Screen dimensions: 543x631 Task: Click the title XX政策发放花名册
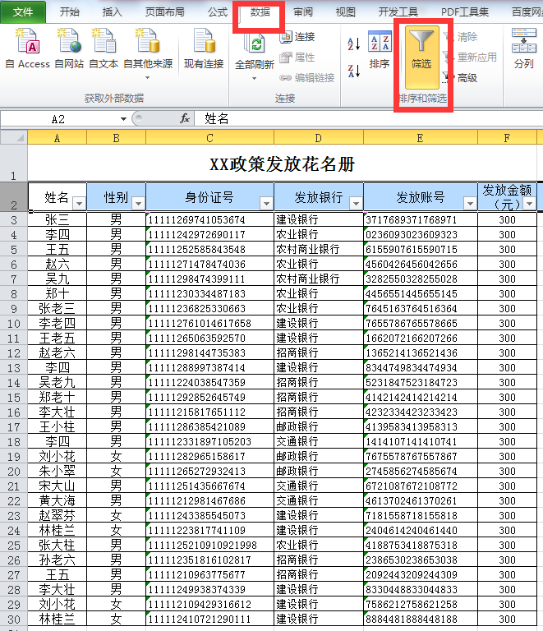pos(282,164)
